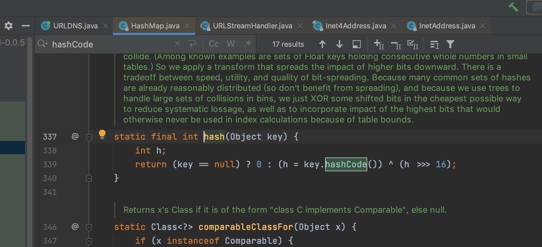The height and width of the screenshot is (247, 542).
Task: Click the hash method name on line 337
Action: pyautogui.click(x=214, y=137)
